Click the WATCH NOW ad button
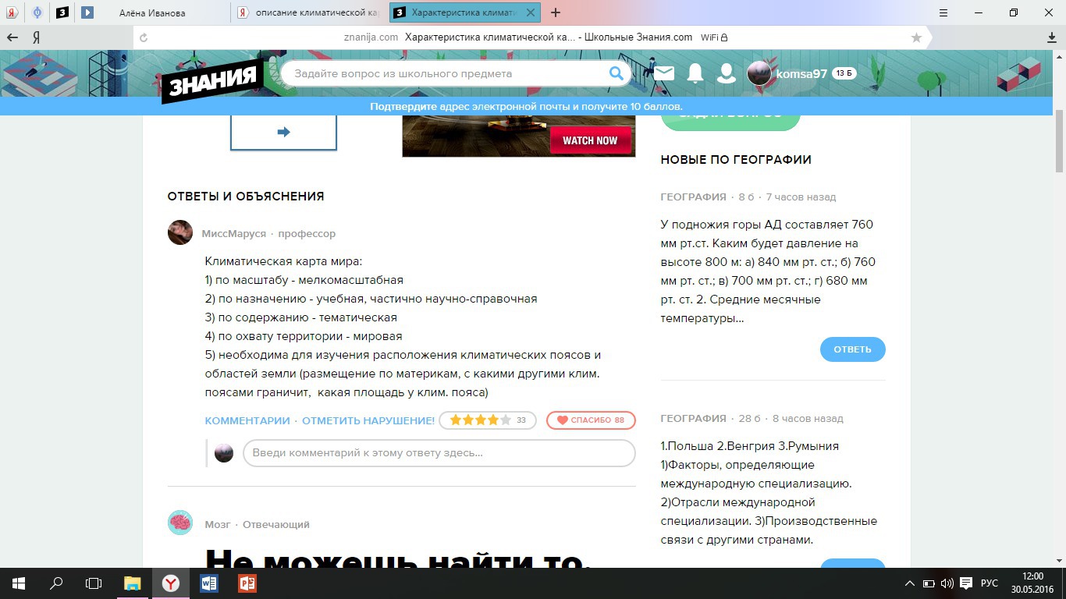The width and height of the screenshot is (1066, 599). tap(590, 140)
